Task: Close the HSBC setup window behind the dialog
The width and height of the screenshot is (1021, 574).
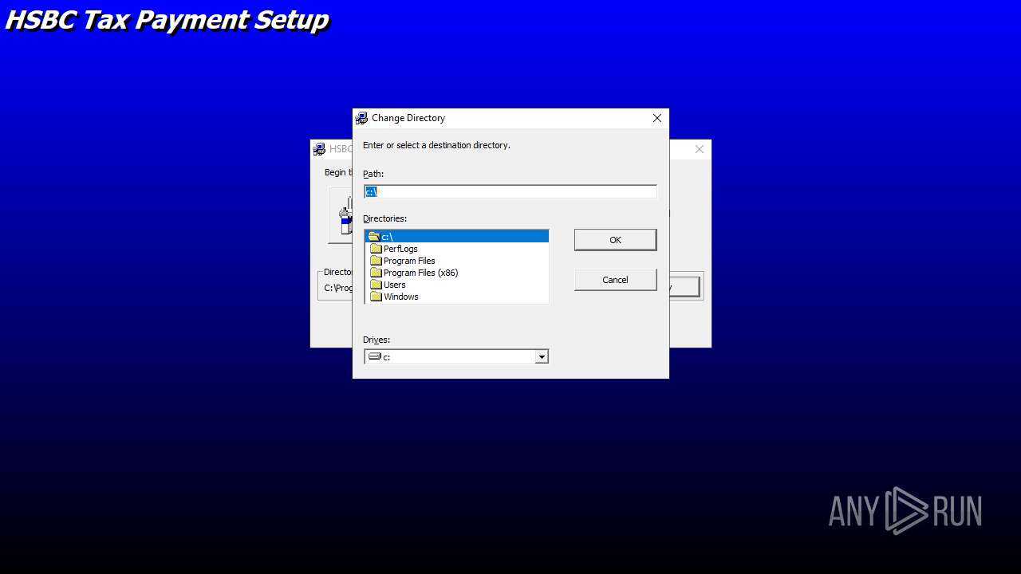Action: click(x=700, y=149)
